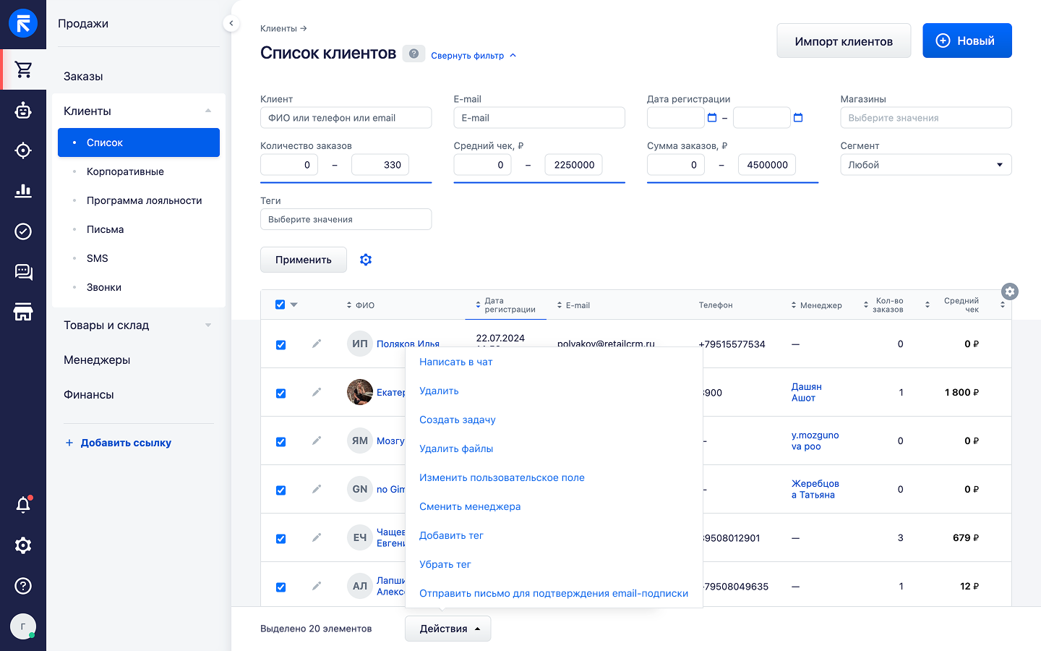The image size is (1041, 651).
Task: Click the Импорт клиентов button
Action: tap(843, 41)
